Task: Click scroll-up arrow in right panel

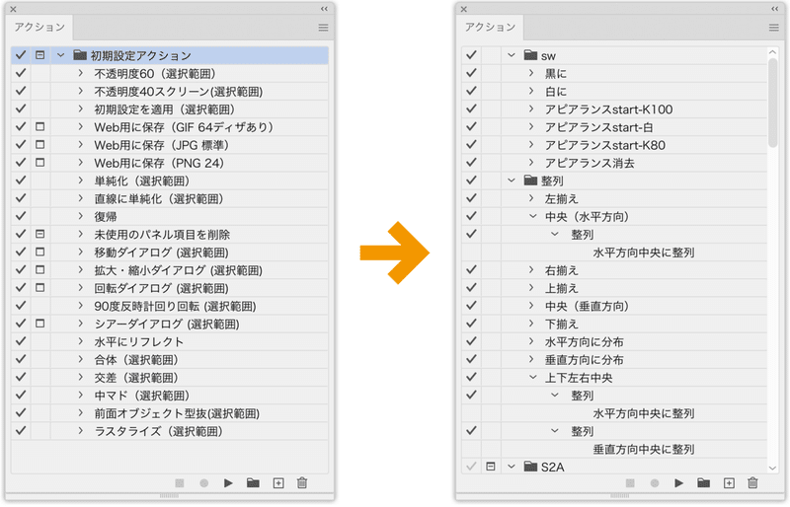Action: [x=773, y=52]
